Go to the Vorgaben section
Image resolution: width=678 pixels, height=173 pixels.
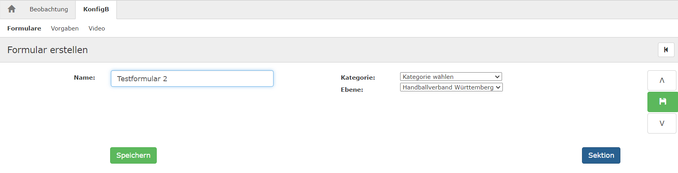[65, 28]
